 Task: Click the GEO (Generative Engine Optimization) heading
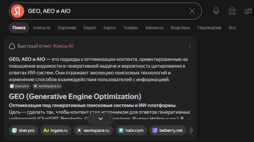[75, 97]
